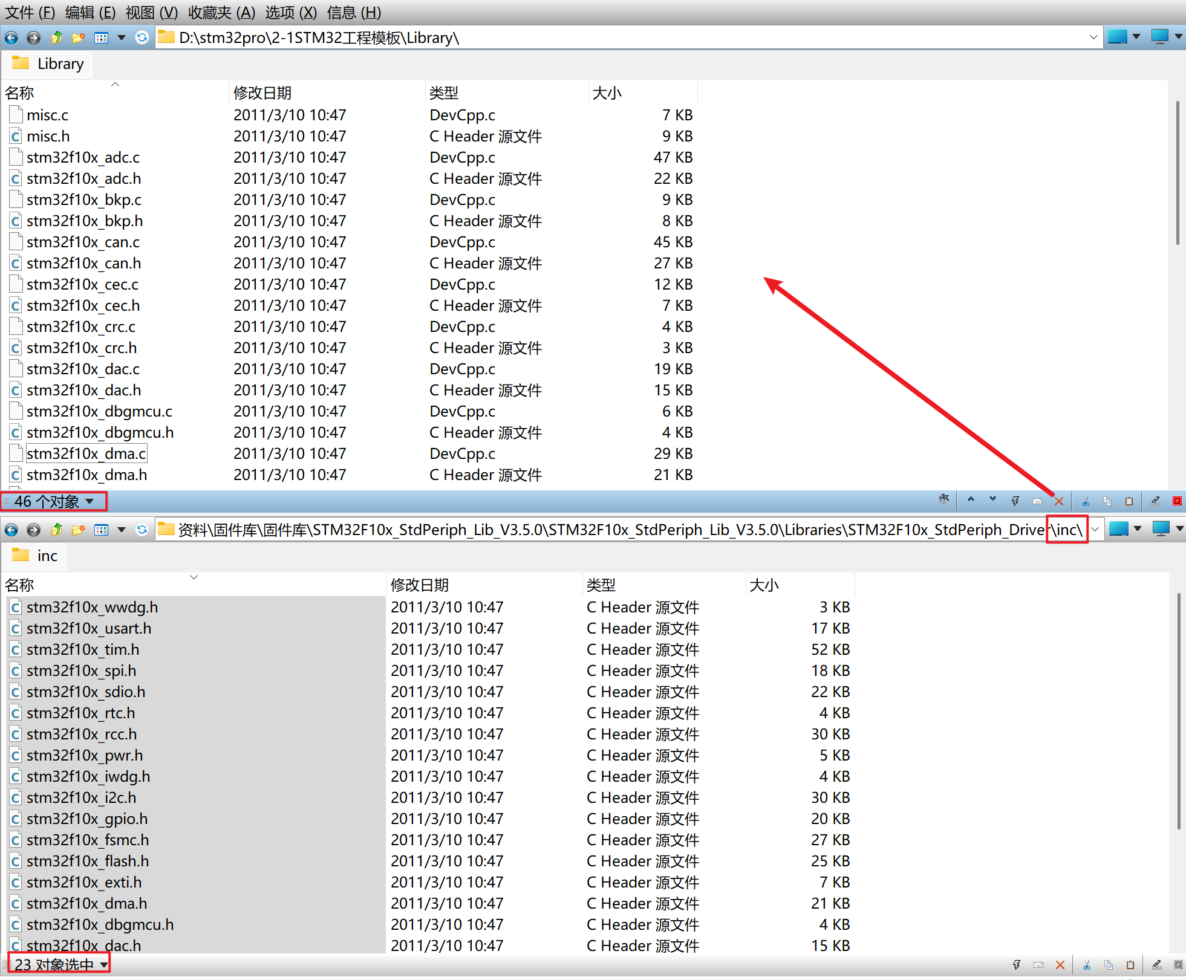
Task: Click lightning bolt icon in inc pane status bar
Action: tap(1017, 965)
